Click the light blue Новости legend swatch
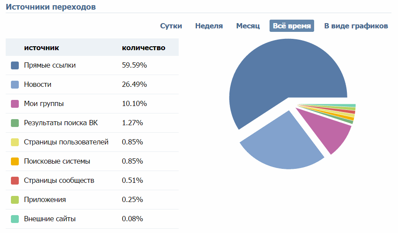 click(15, 85)
